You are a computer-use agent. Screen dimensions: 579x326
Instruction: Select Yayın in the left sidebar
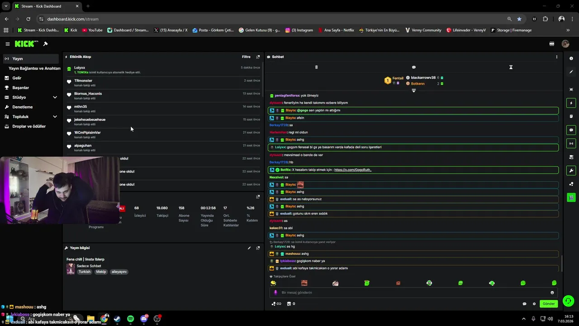[31, 58]
